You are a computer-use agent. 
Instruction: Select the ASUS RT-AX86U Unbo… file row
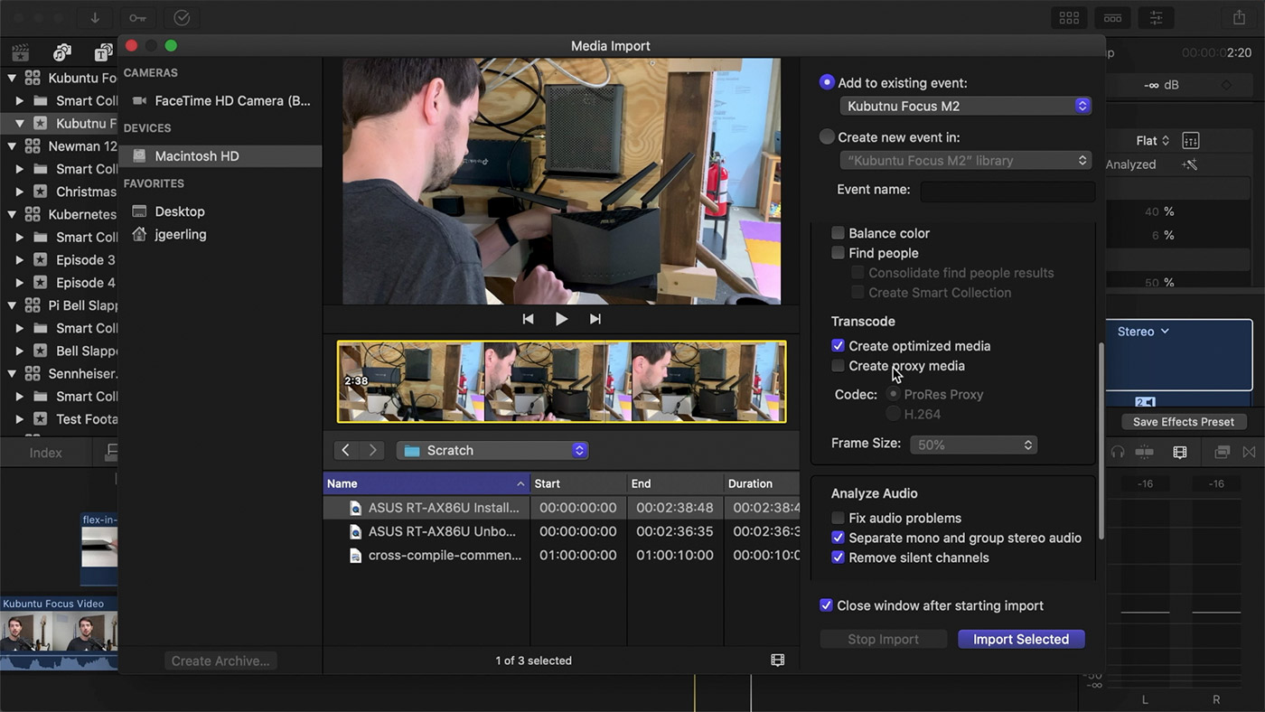tap(561, 531)
